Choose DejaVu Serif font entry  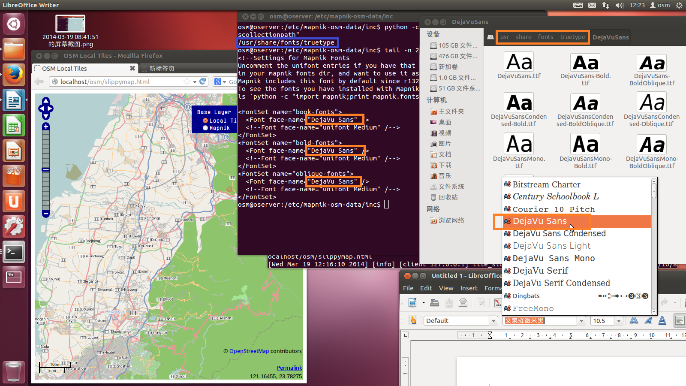(577, 271)
